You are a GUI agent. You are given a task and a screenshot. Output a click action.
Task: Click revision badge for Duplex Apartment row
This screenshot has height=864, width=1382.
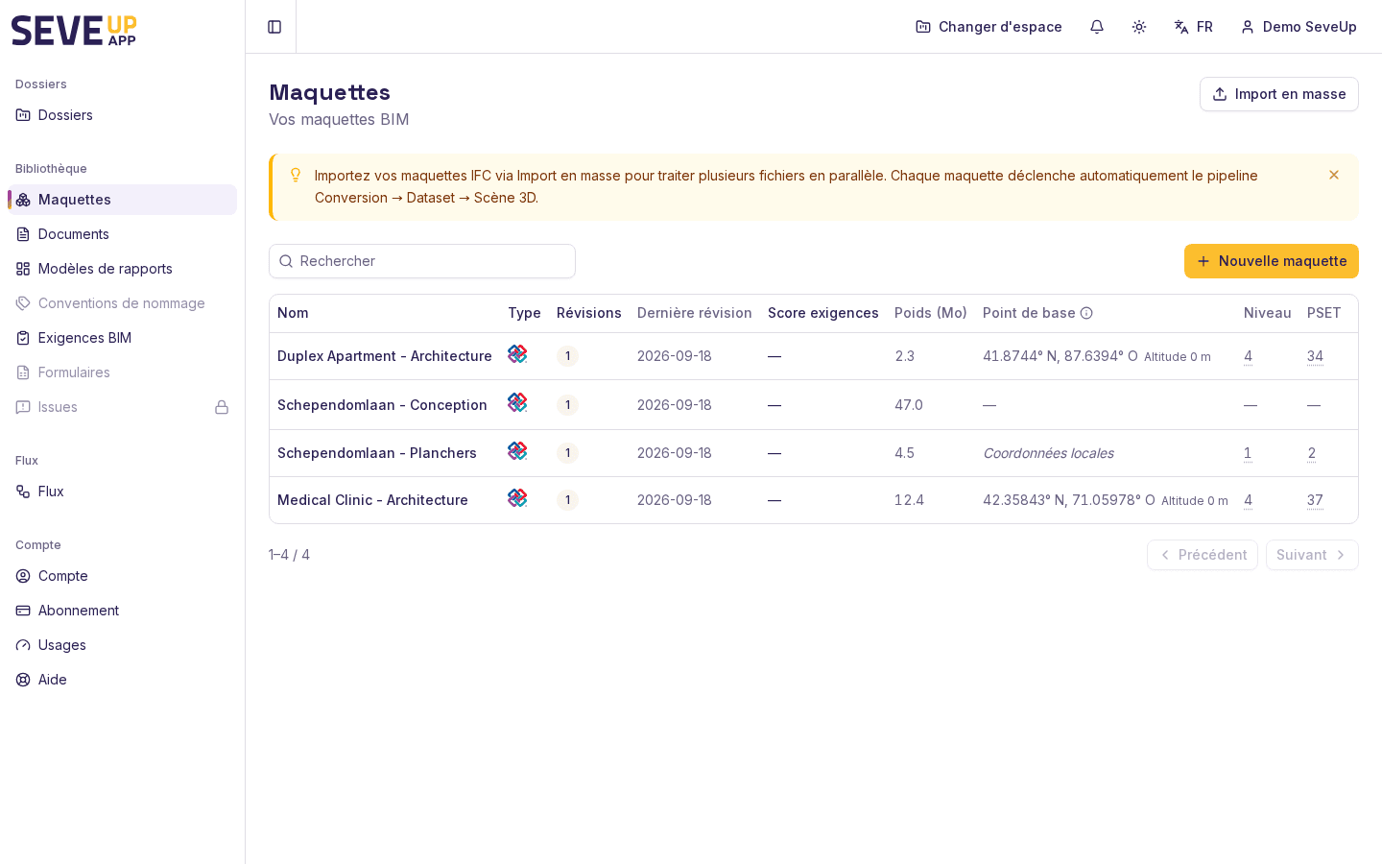click(567, 356)
